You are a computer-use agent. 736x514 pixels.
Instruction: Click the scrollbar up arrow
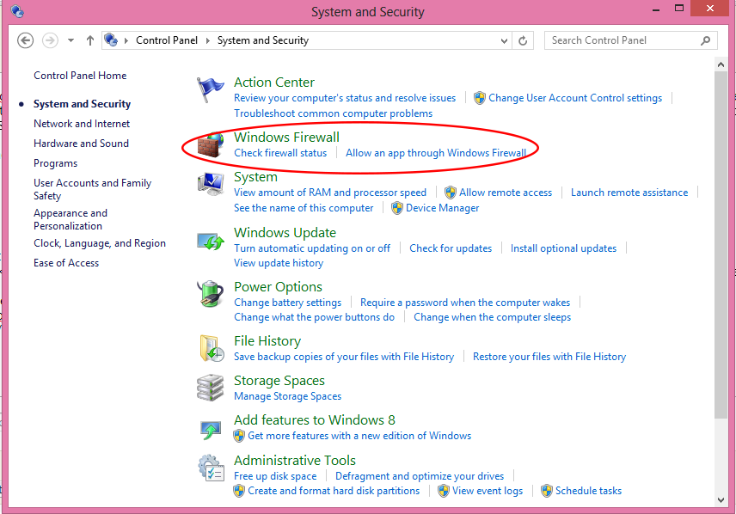tap(721, 64)
